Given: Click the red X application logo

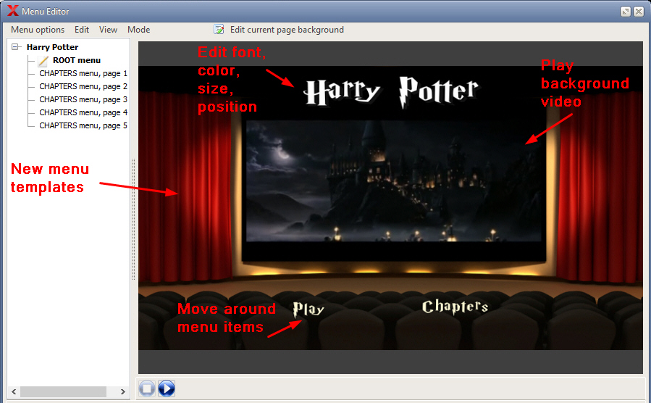Looking at the screenshot, I should click(x=13, y=11).
